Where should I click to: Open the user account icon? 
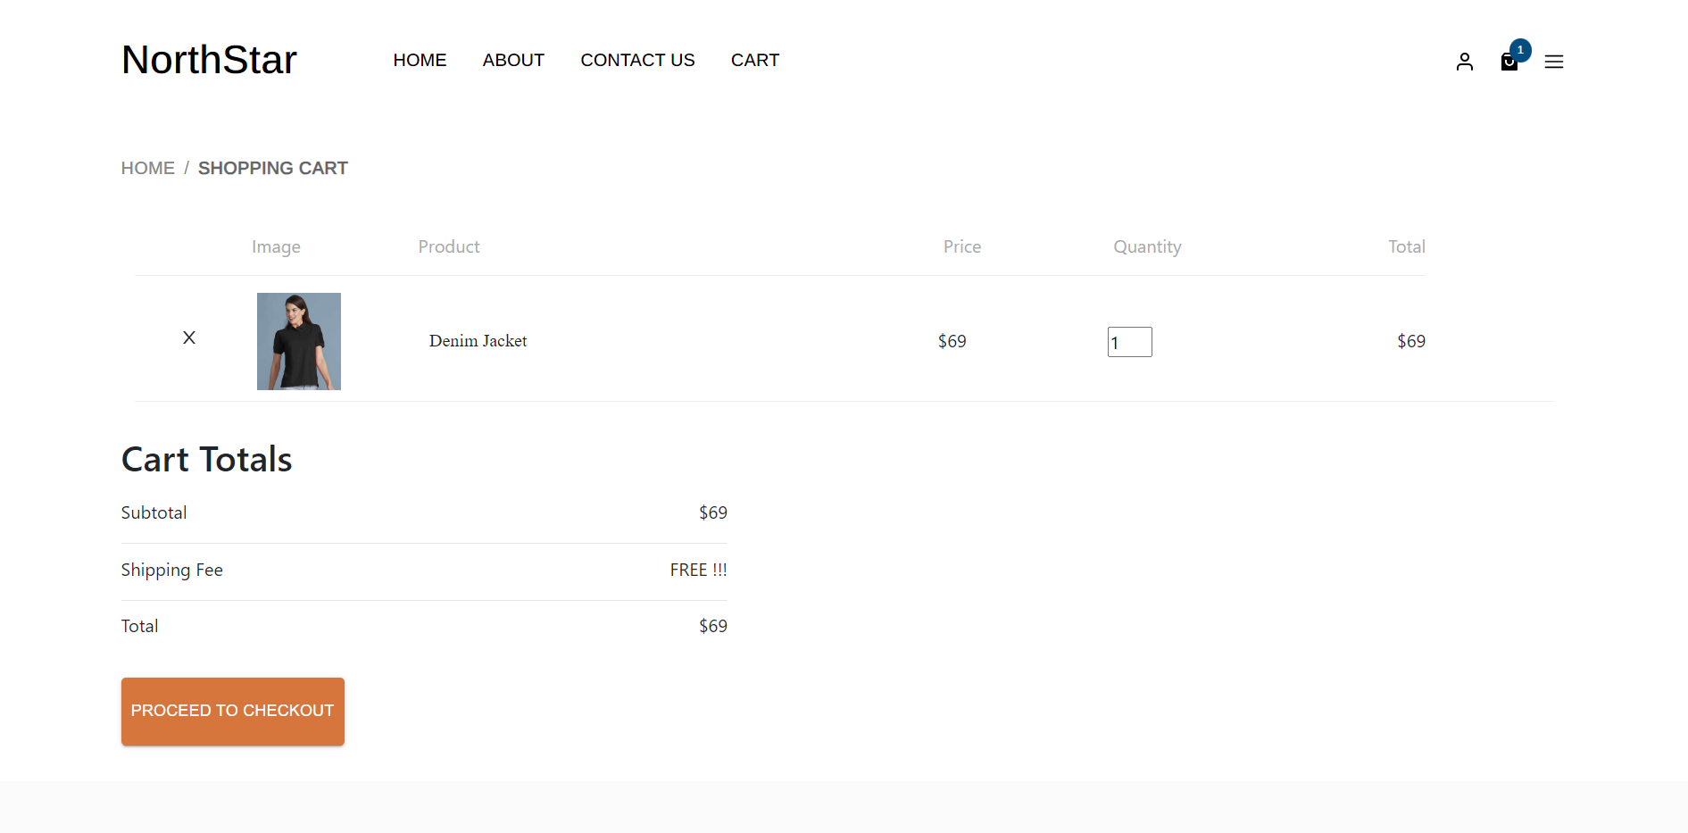1464,62
